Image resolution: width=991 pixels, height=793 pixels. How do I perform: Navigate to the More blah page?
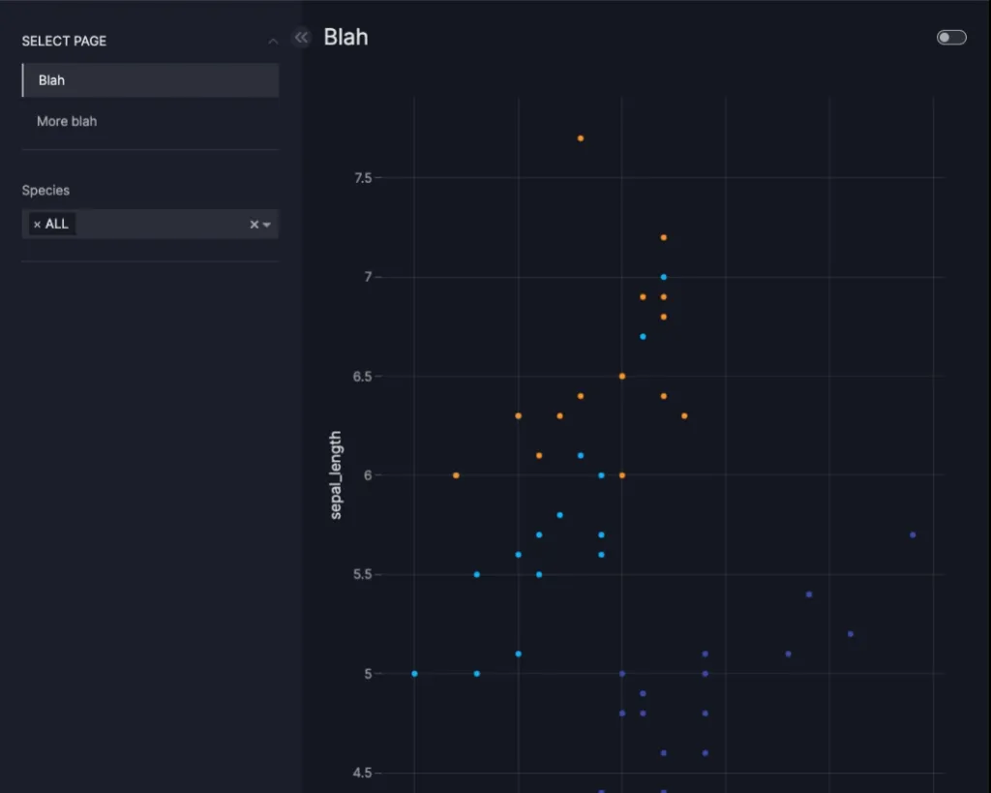pos(67,121)
